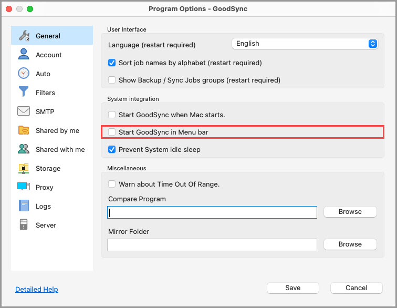
Task: Click the Auto clock icon
Action: pyautogui.click(x=24, y=73)
